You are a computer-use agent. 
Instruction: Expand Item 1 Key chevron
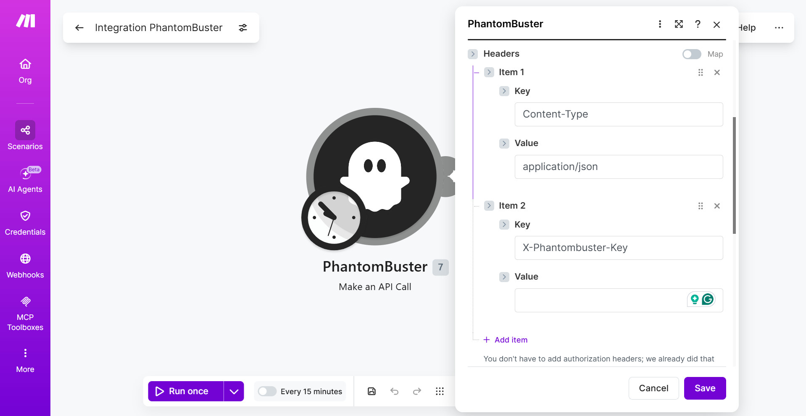[504, 91]
